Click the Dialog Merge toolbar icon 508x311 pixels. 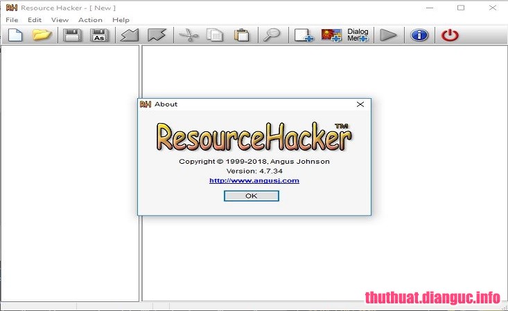coord(358,35)
